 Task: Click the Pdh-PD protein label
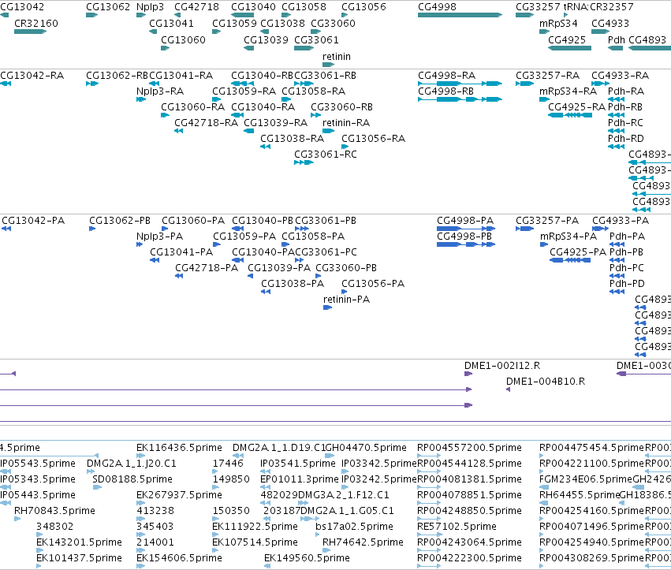click(x=627, y=284)
